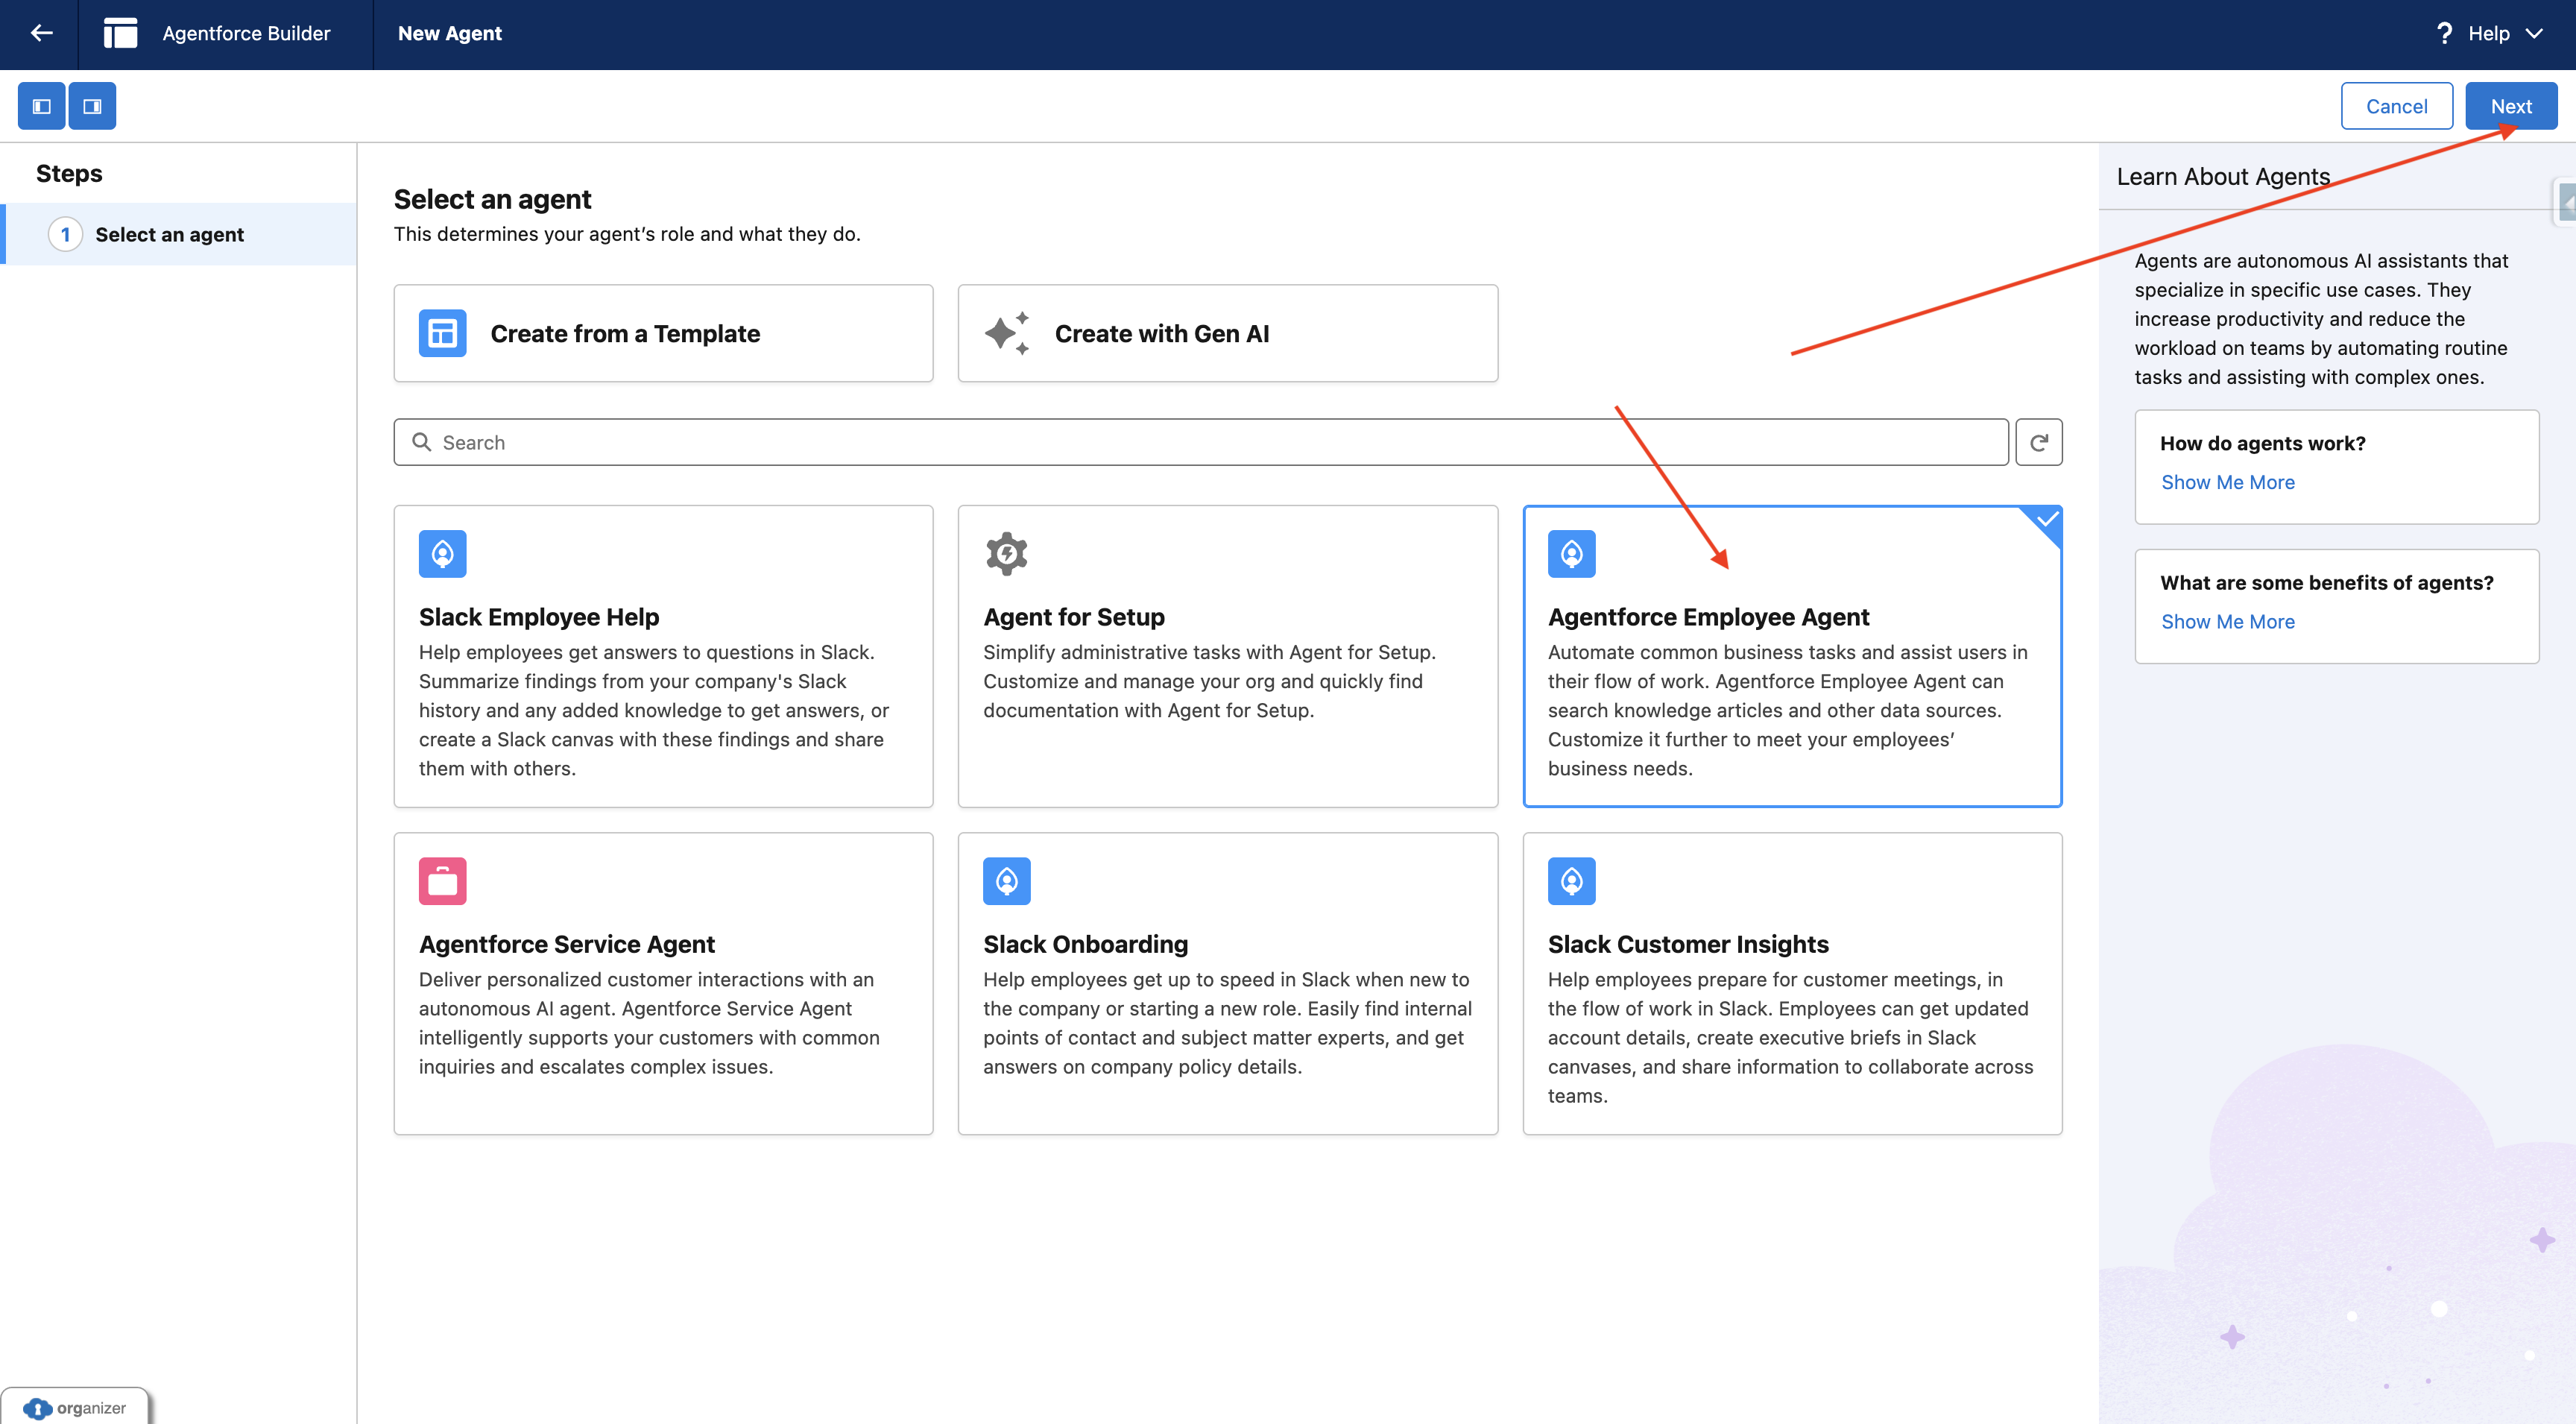
Task: Toggle the left panel layout icon
Action: point(41,105)
